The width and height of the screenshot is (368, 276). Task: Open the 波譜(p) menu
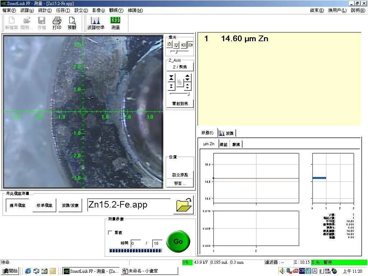27,10
